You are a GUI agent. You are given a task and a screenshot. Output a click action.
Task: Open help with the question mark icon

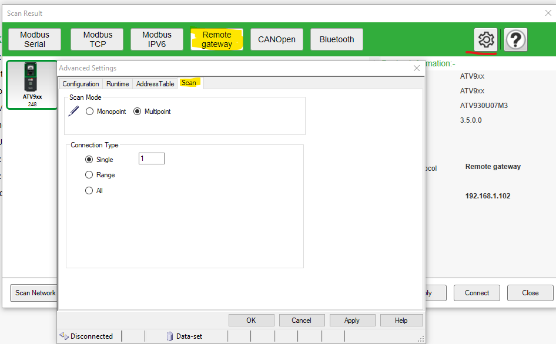[515, 39]
